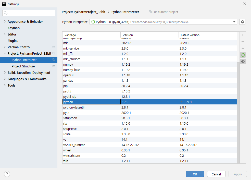This screenshot has width=251, height=180.
Task: Click the interpreter settings gear icon
Action: coord(242,22)
